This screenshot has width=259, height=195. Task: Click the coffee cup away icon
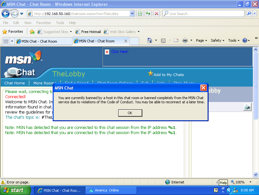pyautogui.click(x=247, y=107)
